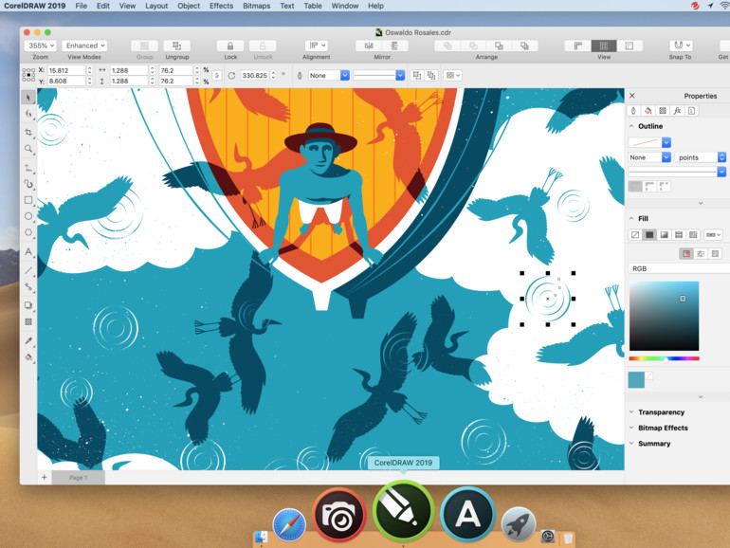
Task: Pick the Color Eyedropper tool
Action: 28,340
